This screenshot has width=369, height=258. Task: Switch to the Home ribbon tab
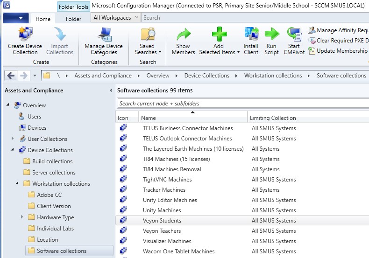point(43,19)
